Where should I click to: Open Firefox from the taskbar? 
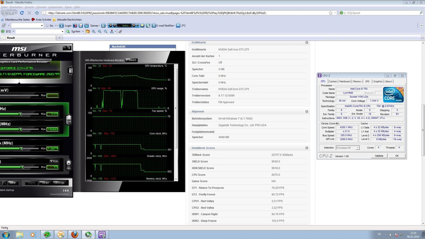click(75, 235)
